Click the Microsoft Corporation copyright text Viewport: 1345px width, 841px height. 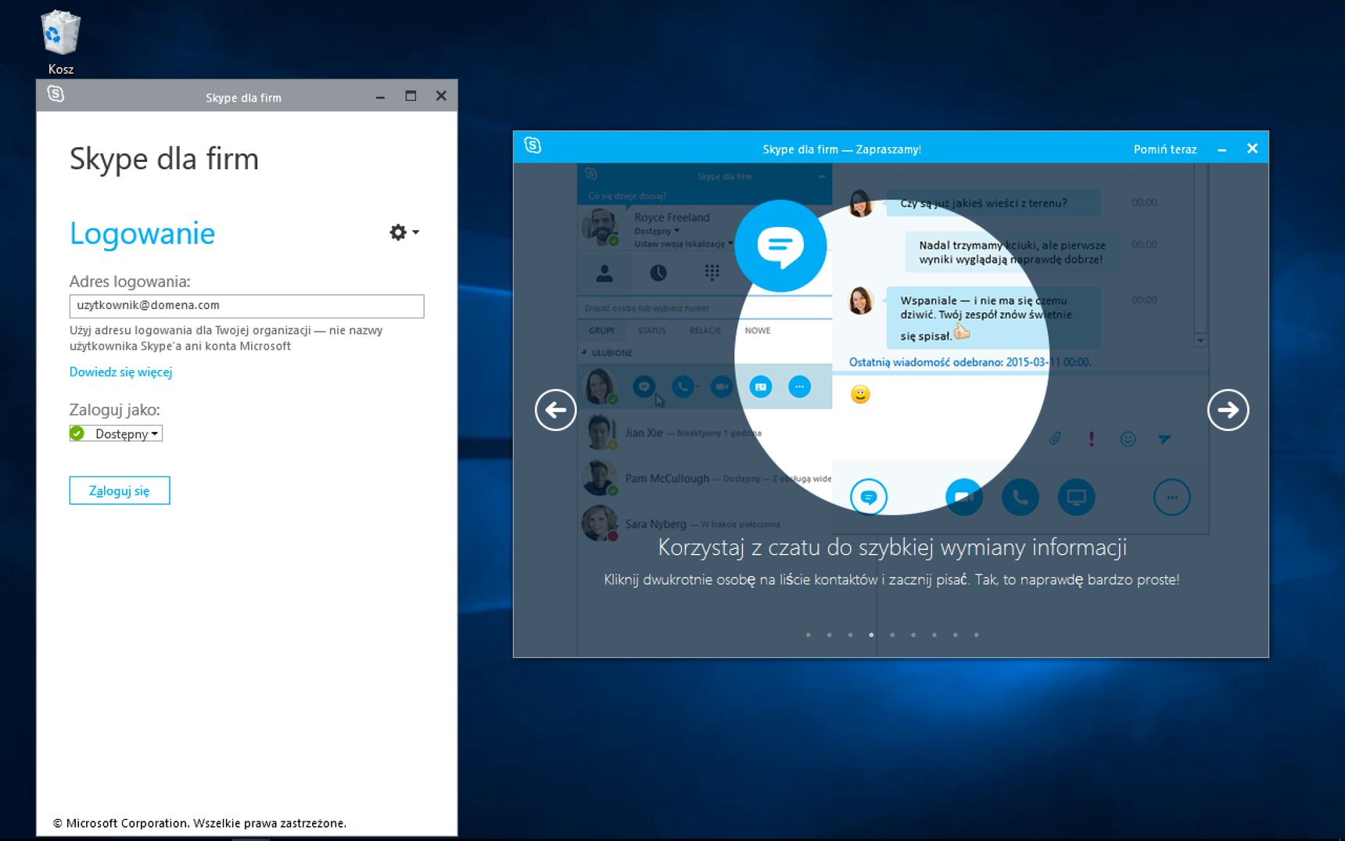click(199, 823)
